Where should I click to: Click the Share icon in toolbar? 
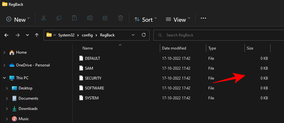(x=105, y=18)
